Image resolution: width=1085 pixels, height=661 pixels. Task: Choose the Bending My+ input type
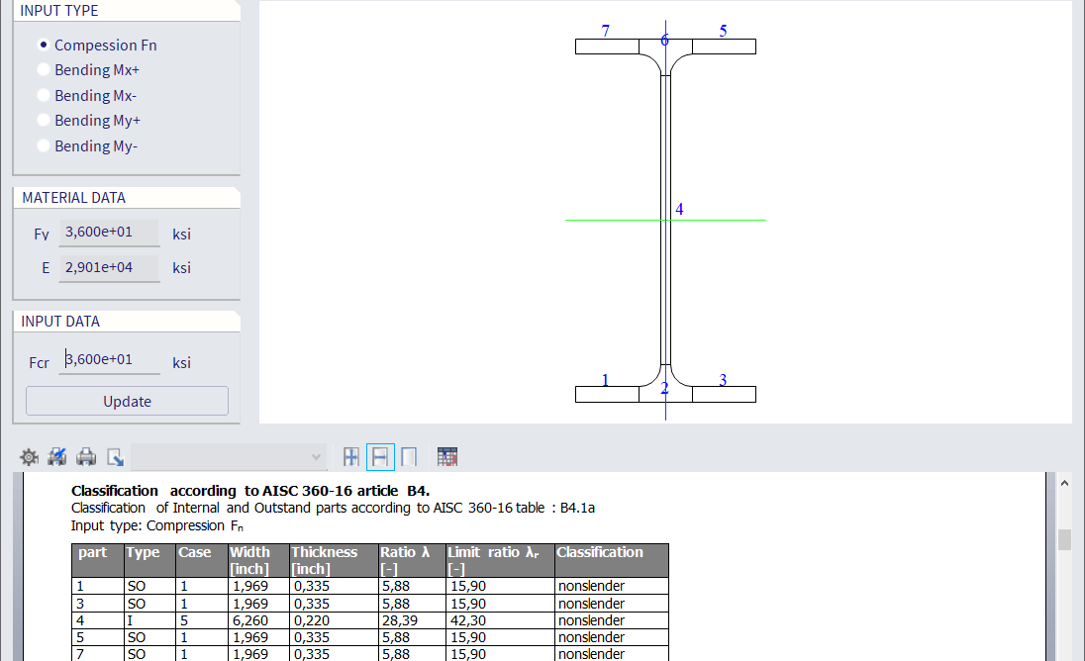click(44, 121)
